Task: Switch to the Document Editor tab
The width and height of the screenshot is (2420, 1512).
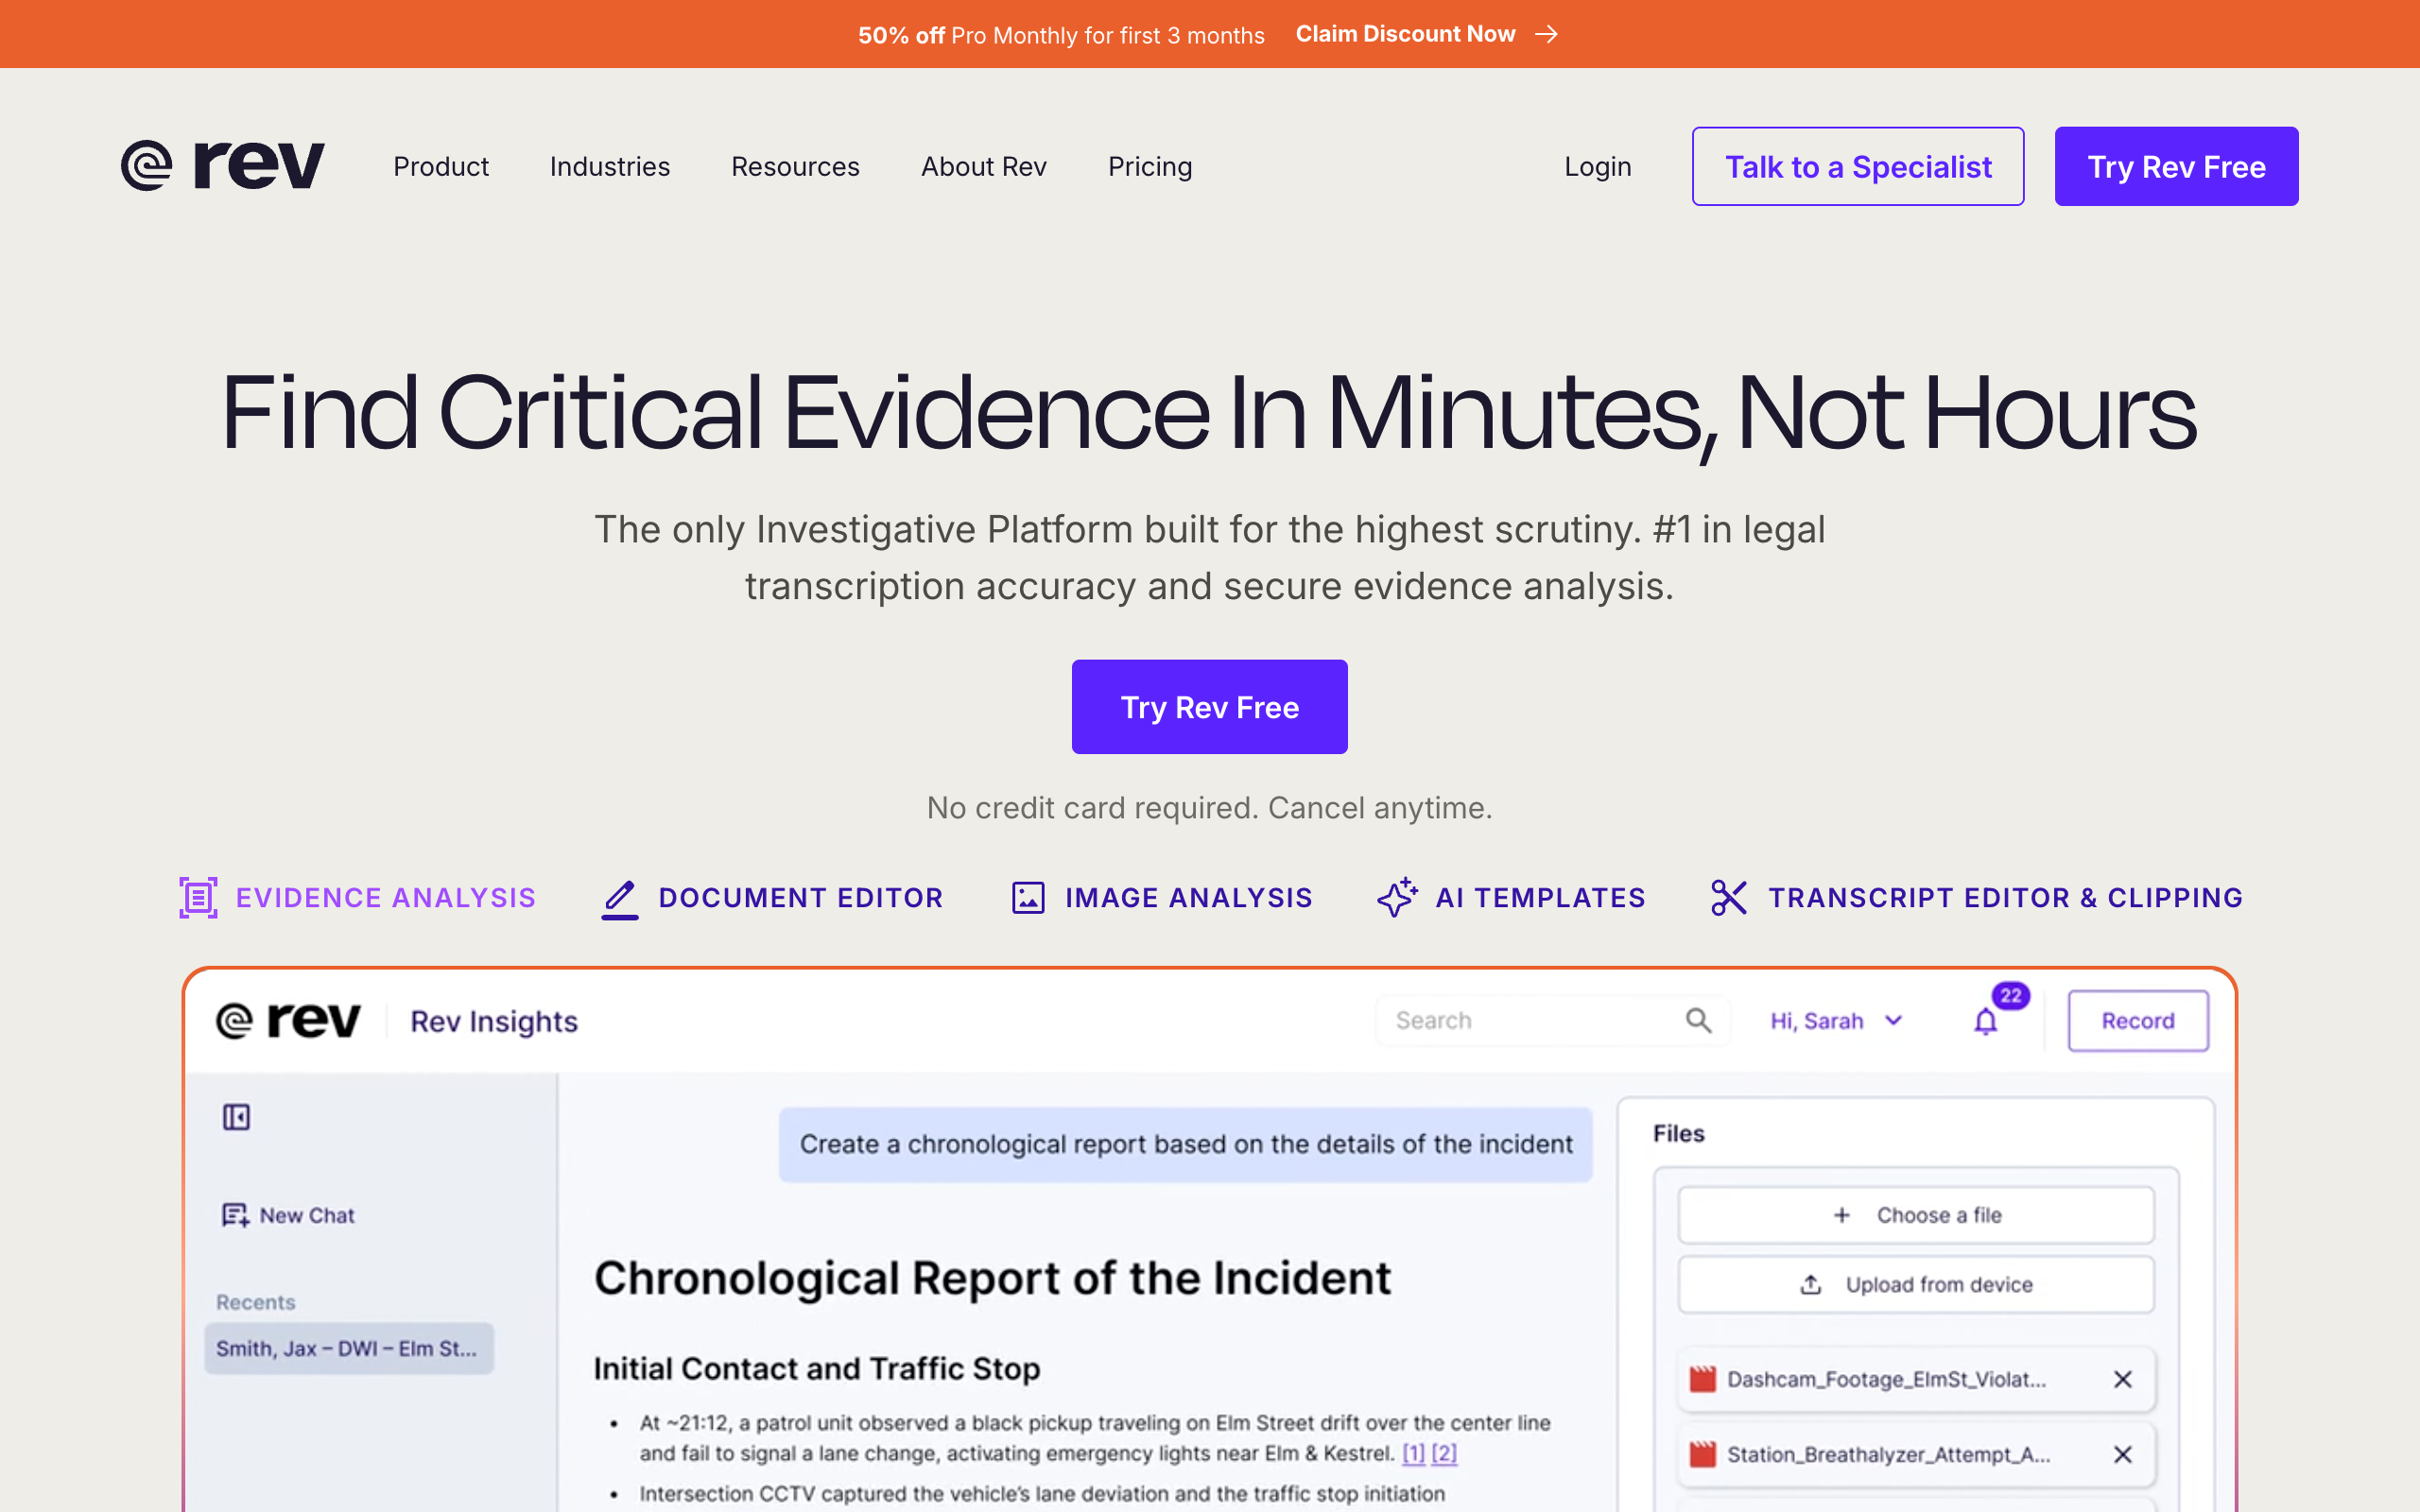Action: pyautogui.click(x=772, y=898)
